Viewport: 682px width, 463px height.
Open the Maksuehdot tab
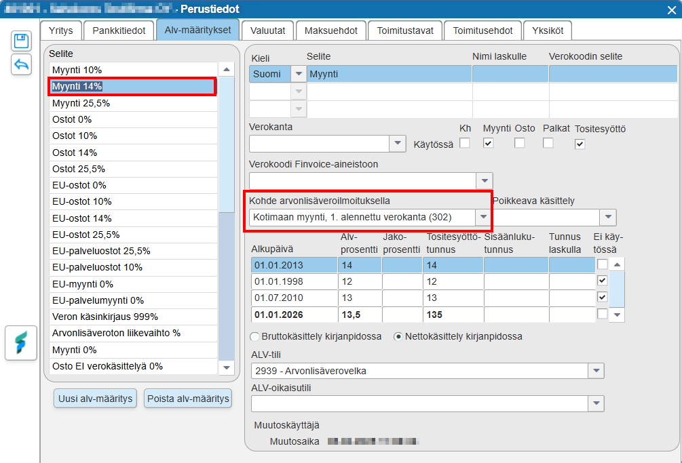(331, 31)
